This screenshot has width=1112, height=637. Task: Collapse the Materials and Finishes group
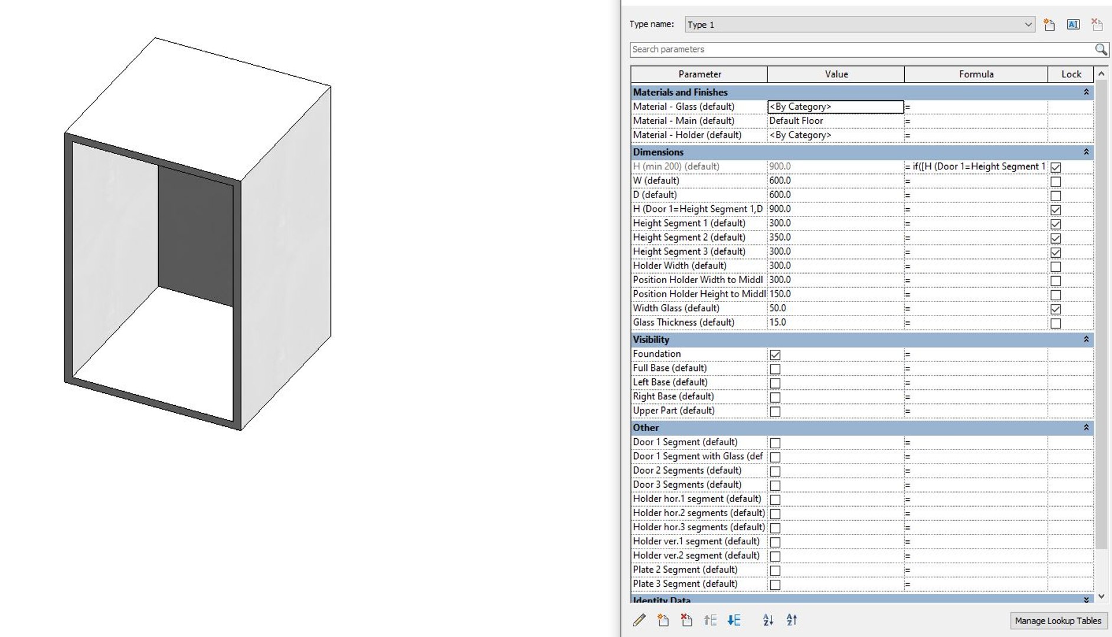1086,92
